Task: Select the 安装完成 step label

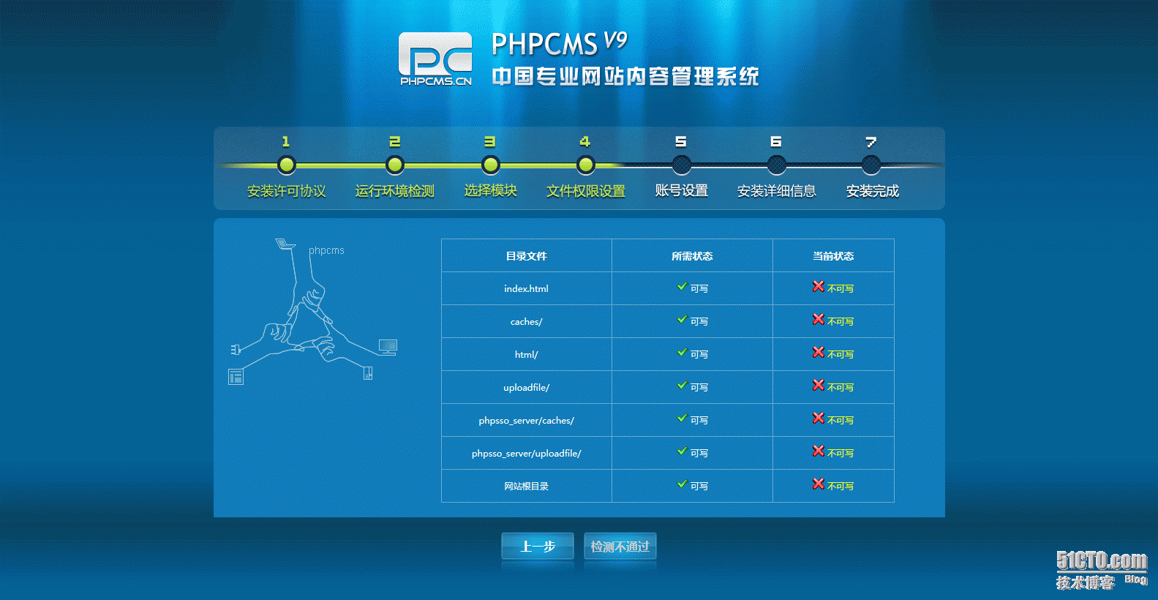Action: [x=873, y=191]
